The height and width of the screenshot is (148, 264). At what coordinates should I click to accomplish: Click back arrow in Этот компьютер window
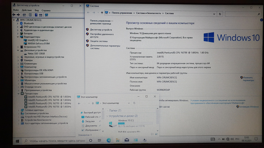[79, 103]
